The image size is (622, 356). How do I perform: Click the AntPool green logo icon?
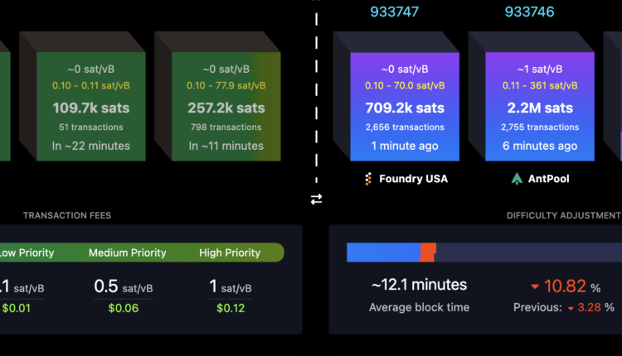(517, 179)
